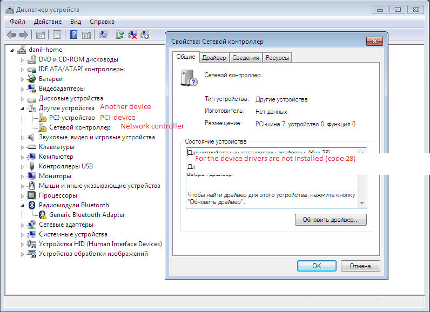The image size is (430, 312).
Task: Click the Disable device toolbar icon
Action: [145, 35]
